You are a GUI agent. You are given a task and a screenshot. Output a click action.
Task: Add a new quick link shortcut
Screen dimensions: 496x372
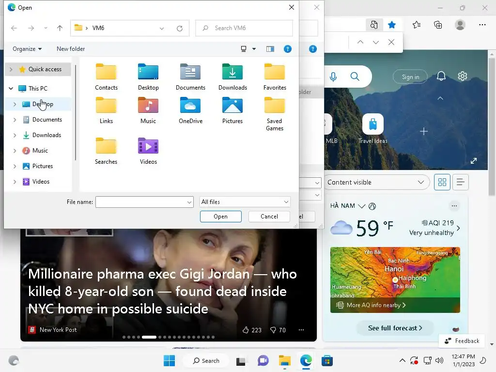(423, 131)
